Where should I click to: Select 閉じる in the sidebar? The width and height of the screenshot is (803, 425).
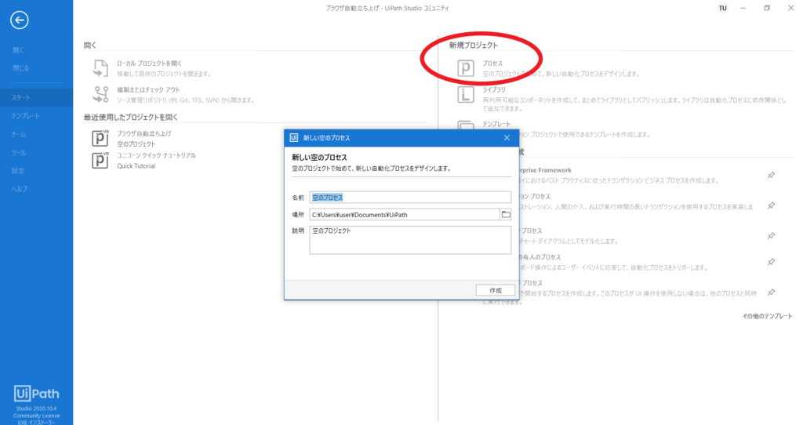pos(21,68)
